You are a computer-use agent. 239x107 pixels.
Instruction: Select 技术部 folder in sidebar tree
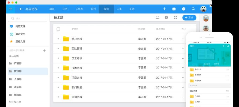coord(28,71)
